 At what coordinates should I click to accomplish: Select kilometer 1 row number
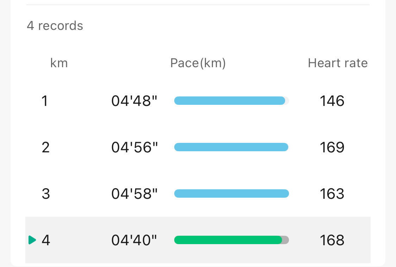[x=45, y=101]
